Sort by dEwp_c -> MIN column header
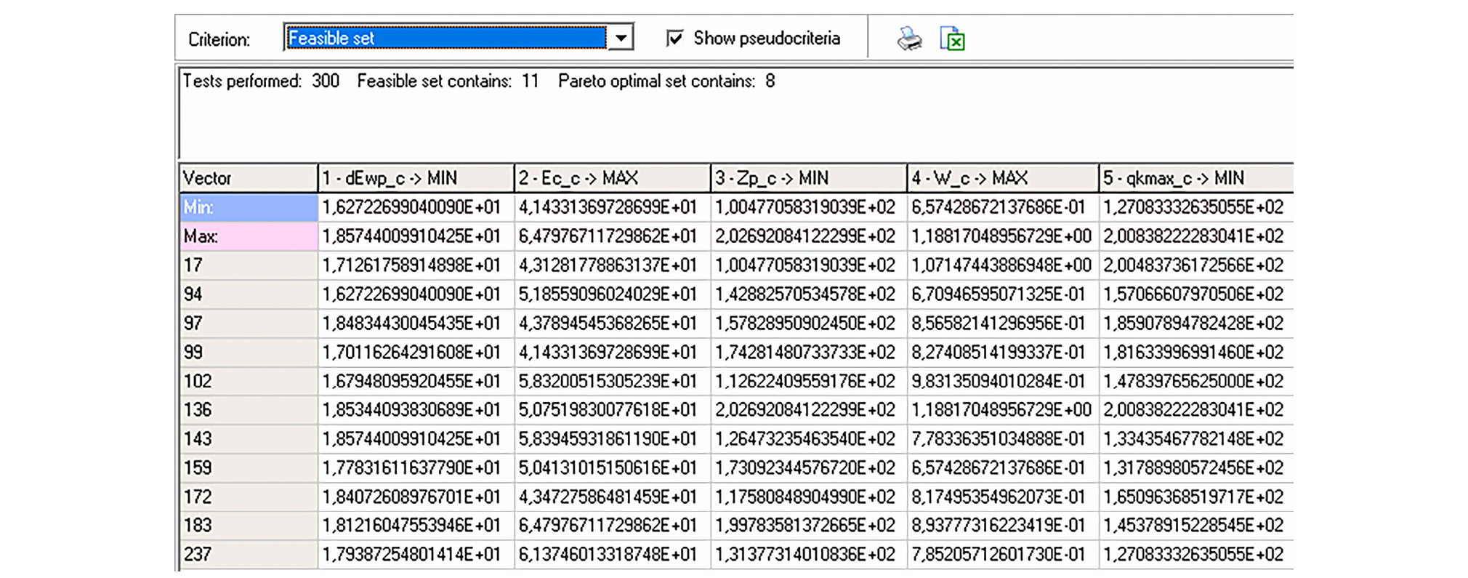1468x578 pixels. pyautogui.click(x=415, y=178)
